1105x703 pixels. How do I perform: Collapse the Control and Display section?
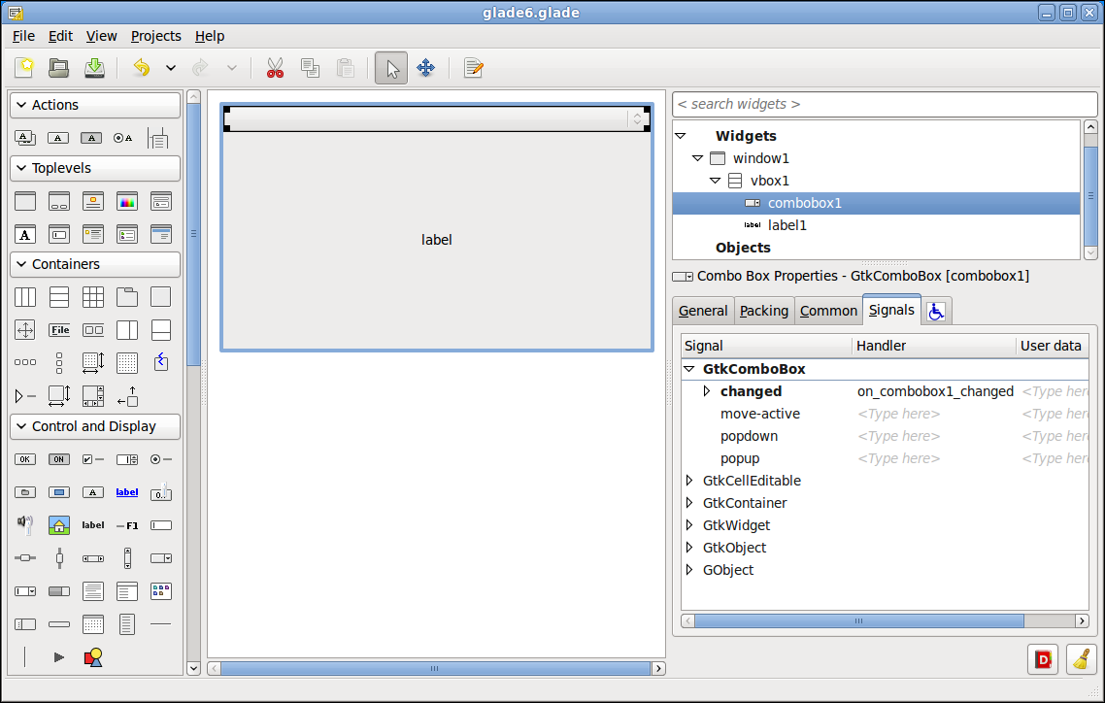click(95, 426)
